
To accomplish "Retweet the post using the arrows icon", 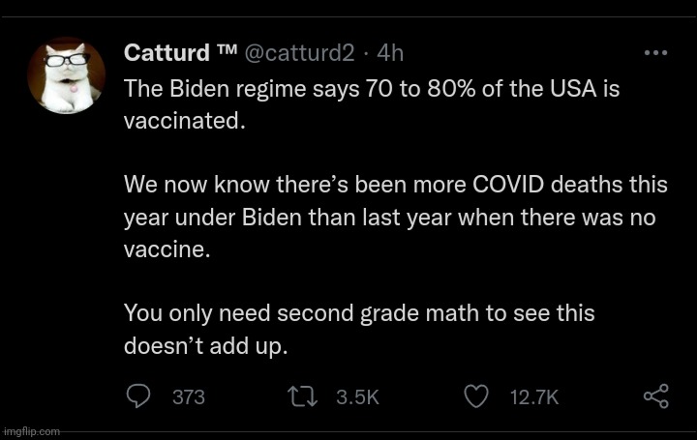I will [305, 396].
